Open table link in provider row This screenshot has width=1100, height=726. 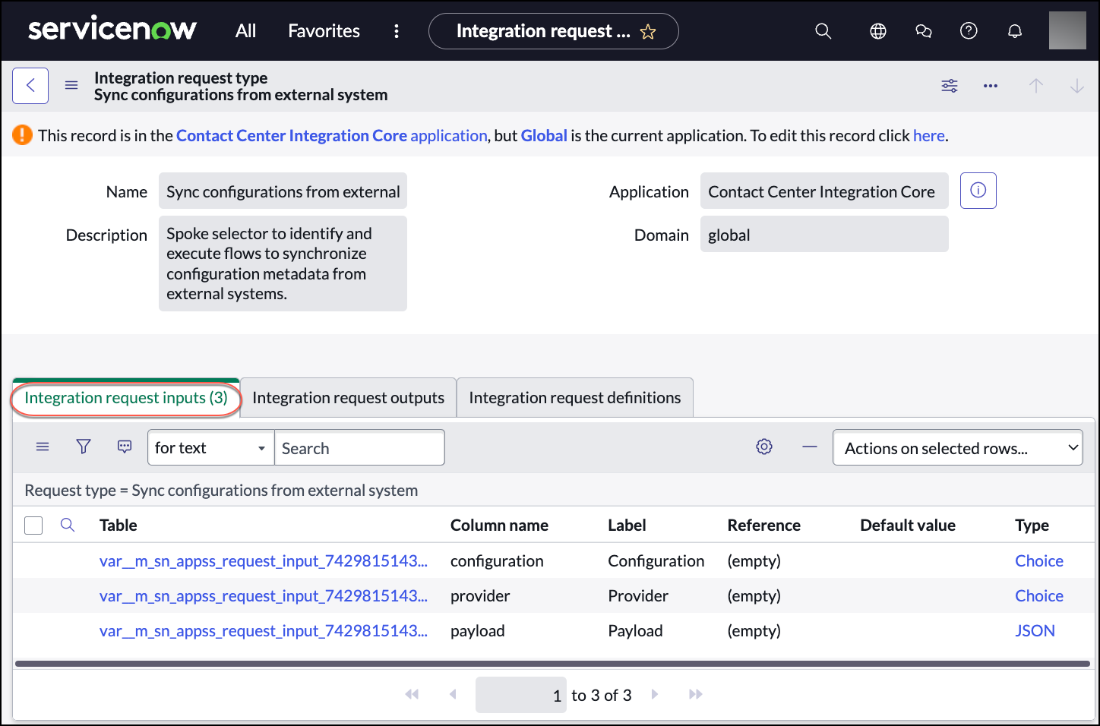tap(264, 595)
